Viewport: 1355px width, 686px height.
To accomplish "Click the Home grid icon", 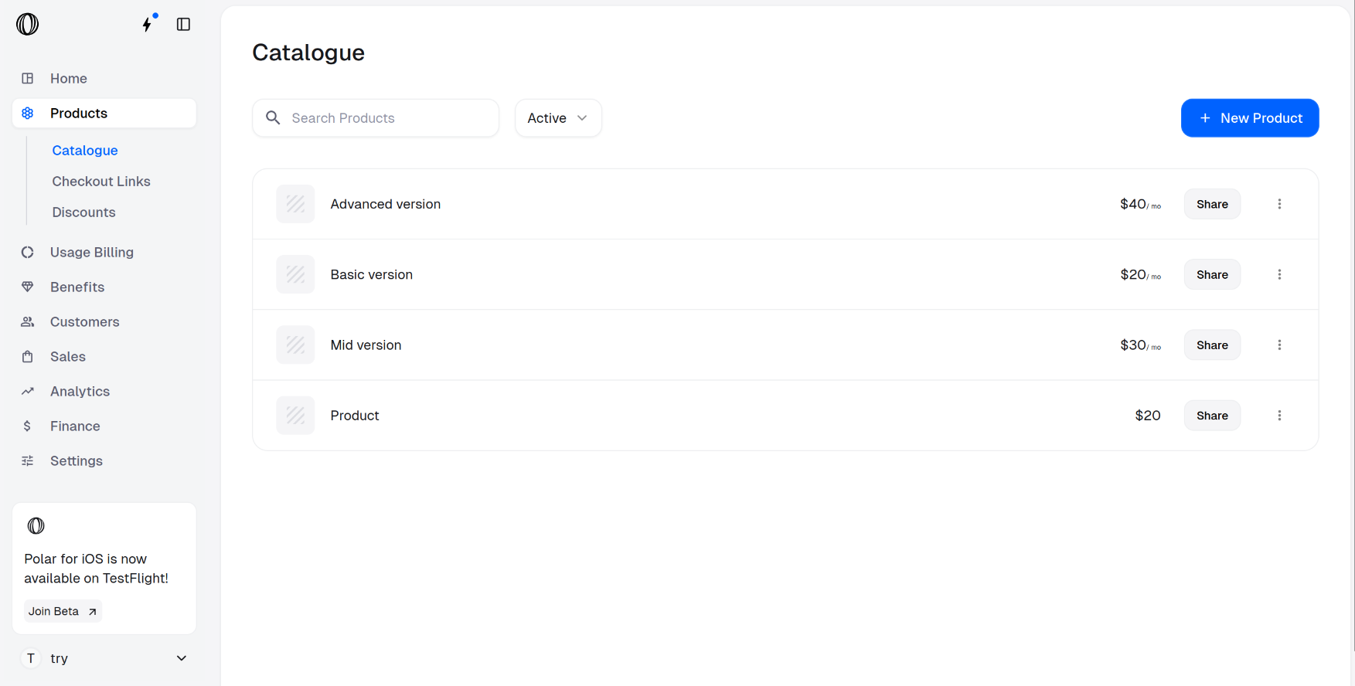I will click(x=28, y=78).
